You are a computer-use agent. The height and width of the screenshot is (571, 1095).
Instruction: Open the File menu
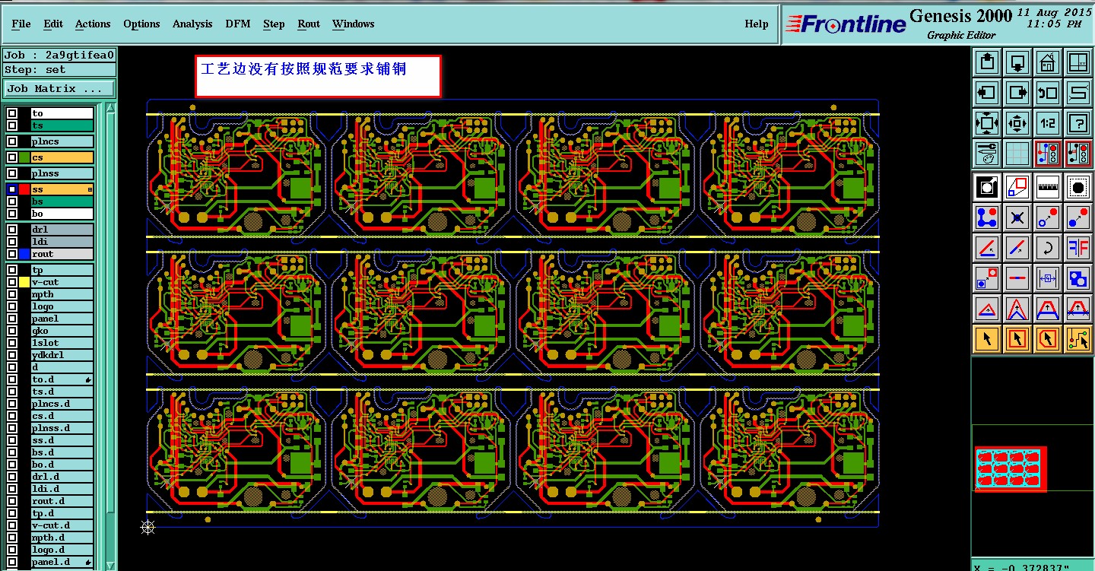coord(21,24)
